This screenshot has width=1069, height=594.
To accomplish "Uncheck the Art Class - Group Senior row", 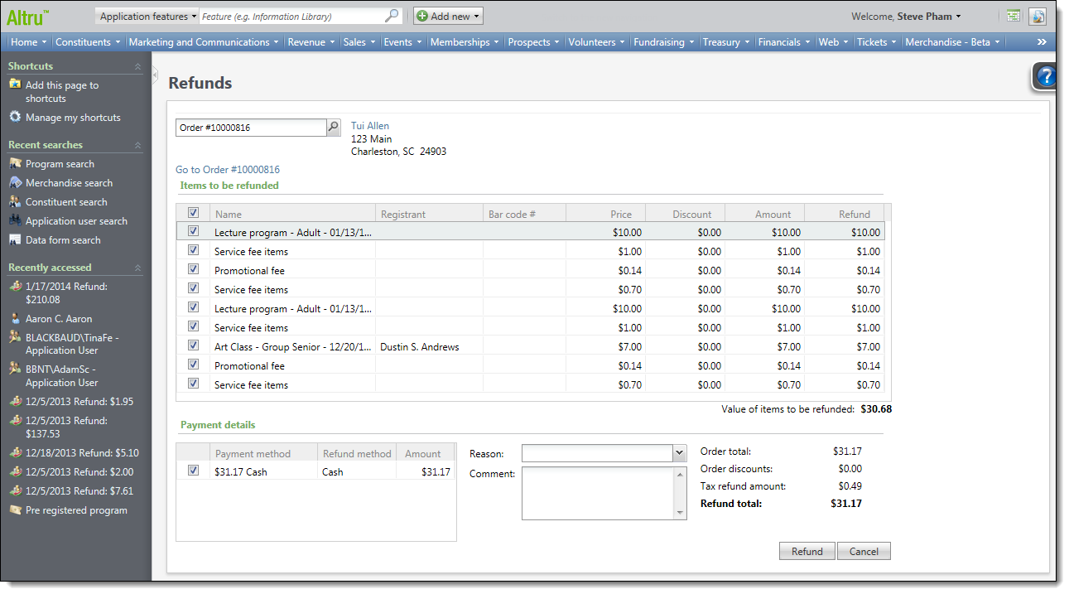I will coord(193,345).
